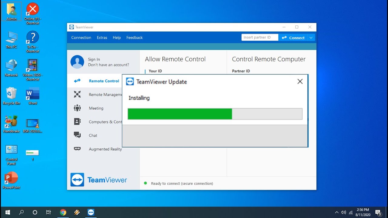
Task: Open the Extras menu
Action: tap(102, 38)
